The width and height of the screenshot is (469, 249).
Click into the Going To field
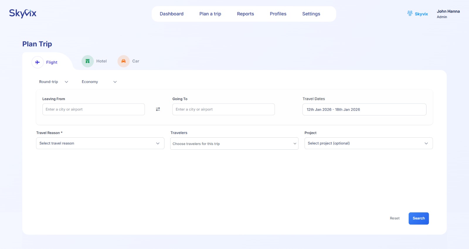(223, 109)
